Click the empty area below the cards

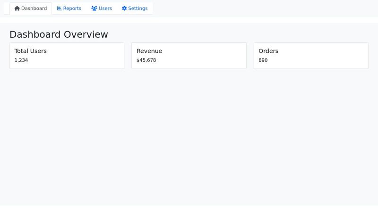click(x=189, y=137)
